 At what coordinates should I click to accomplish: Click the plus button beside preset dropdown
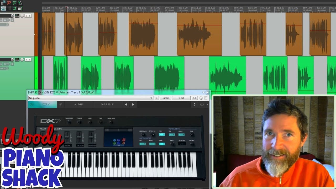(x=157, y=98)
